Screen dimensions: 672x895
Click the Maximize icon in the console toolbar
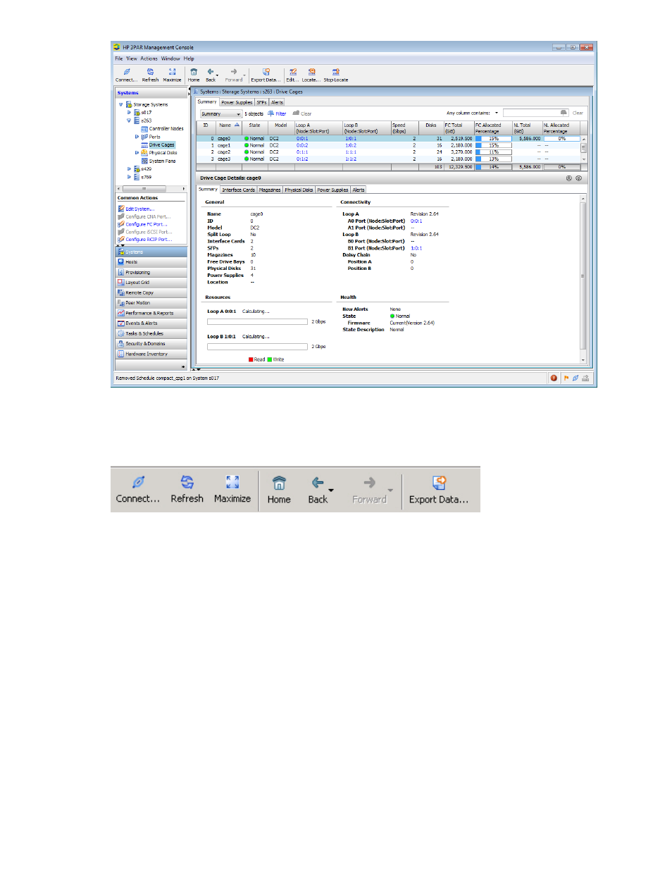(x=172, y=72)
